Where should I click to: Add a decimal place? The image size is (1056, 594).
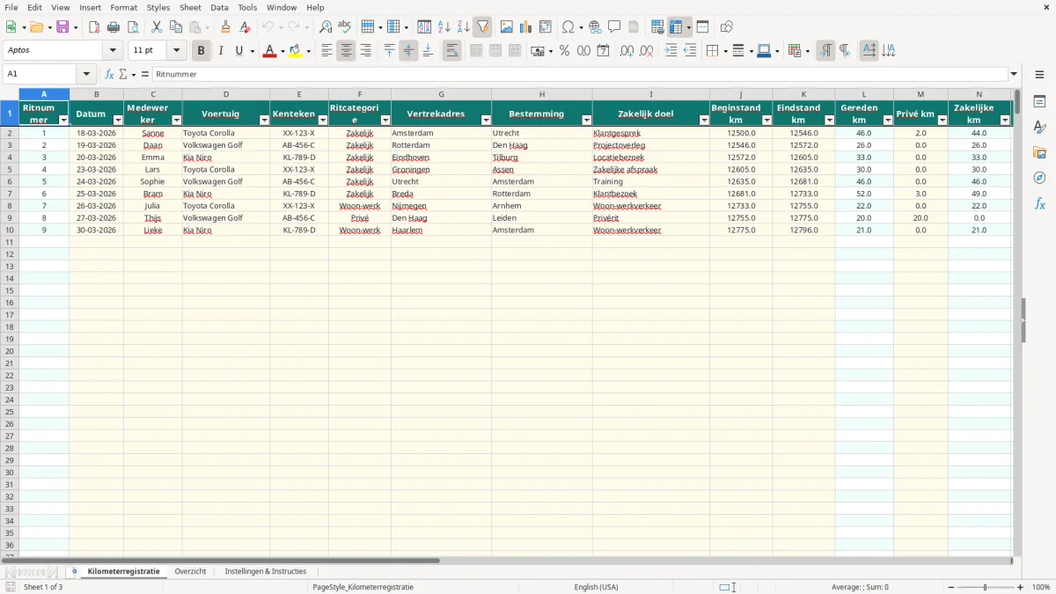627,51
